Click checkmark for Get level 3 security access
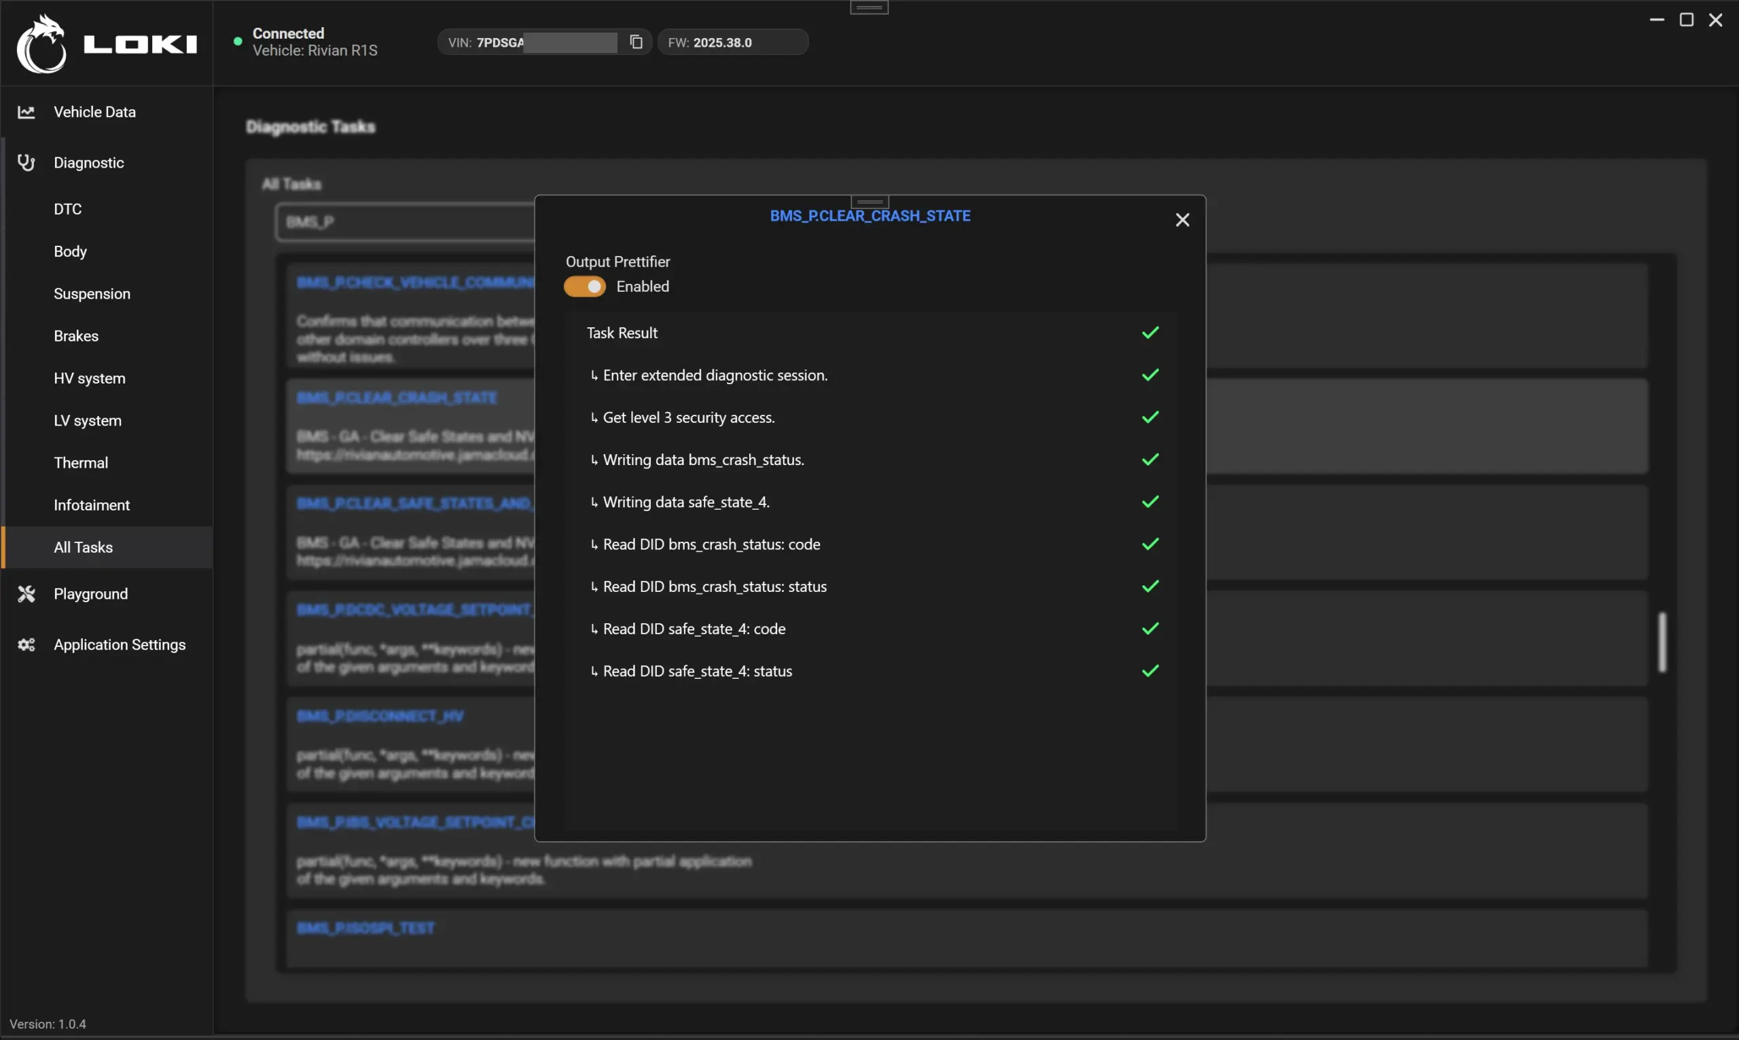The height and width of the screenshot is (1040, 1739). (1150, 417)
